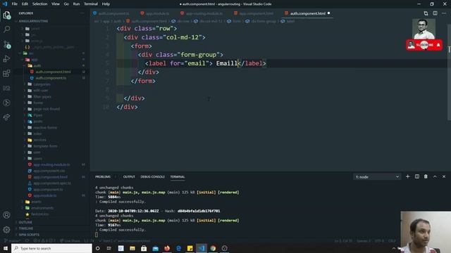Open the Run and Debug view
451x253 pixels.
point(6,59)
